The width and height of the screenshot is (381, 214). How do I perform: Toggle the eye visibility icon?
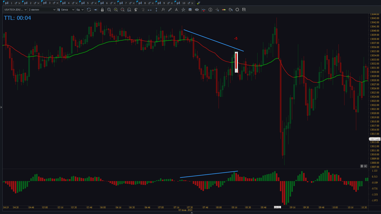(197, 10)
